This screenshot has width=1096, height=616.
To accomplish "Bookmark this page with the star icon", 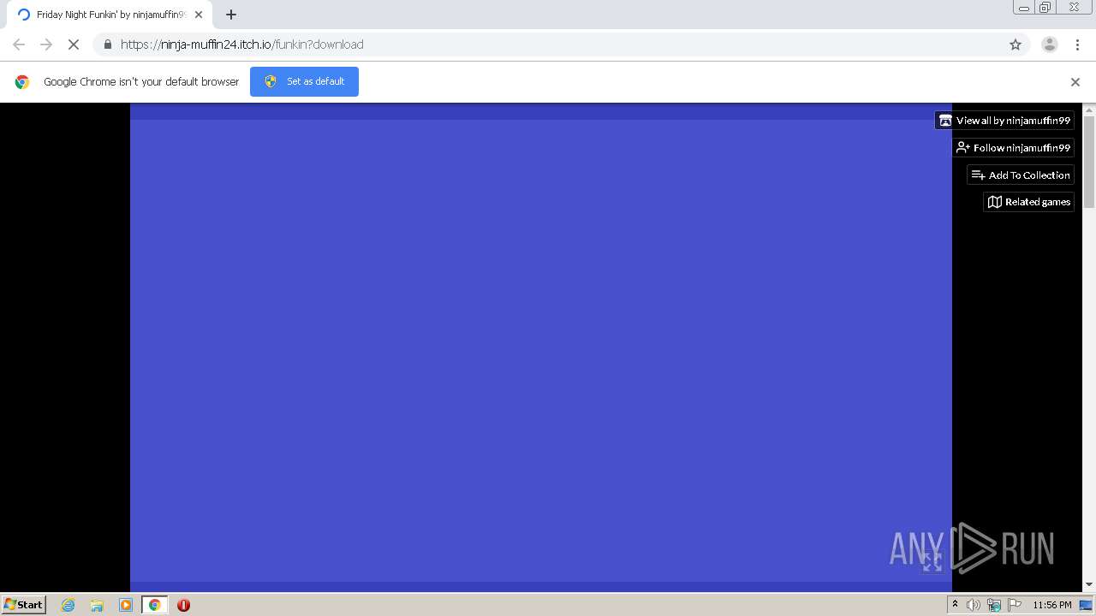I will [x=1016, y=44].
